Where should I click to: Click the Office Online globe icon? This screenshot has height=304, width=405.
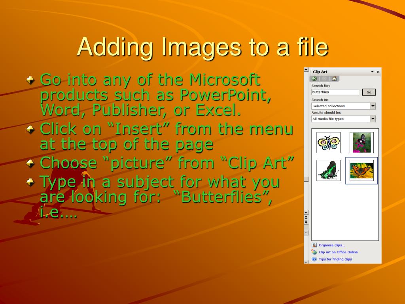(x=314, y=252)
